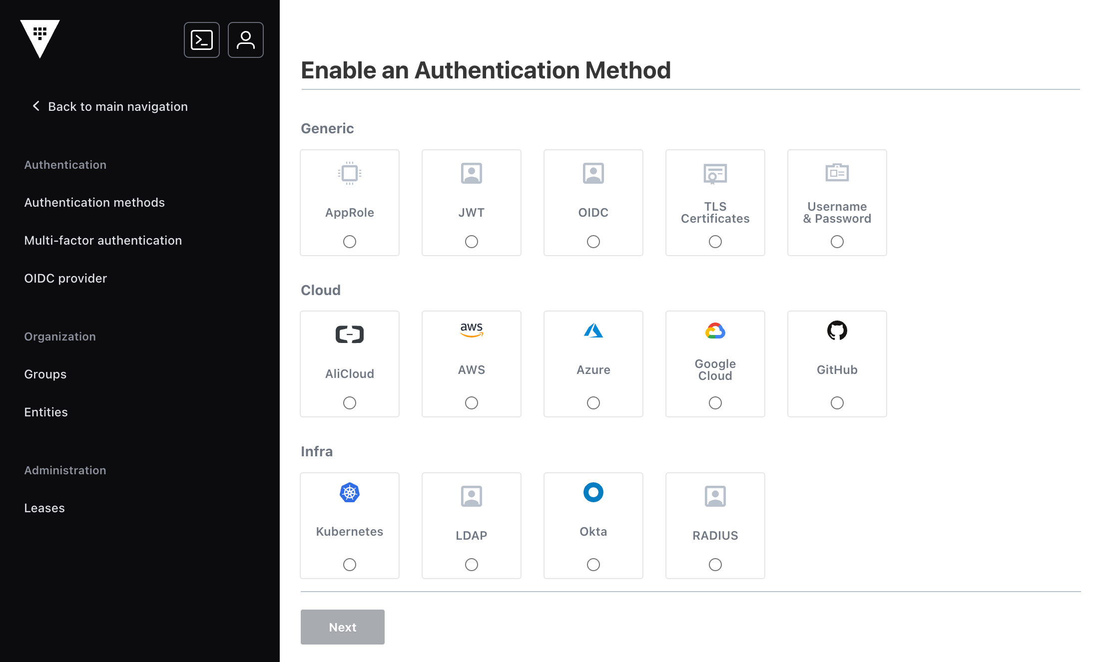Click the LDAP user icon
1102x662 pixels.
(472, 496)
